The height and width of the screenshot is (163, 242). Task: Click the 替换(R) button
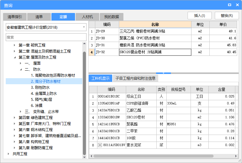coord(227,16)
